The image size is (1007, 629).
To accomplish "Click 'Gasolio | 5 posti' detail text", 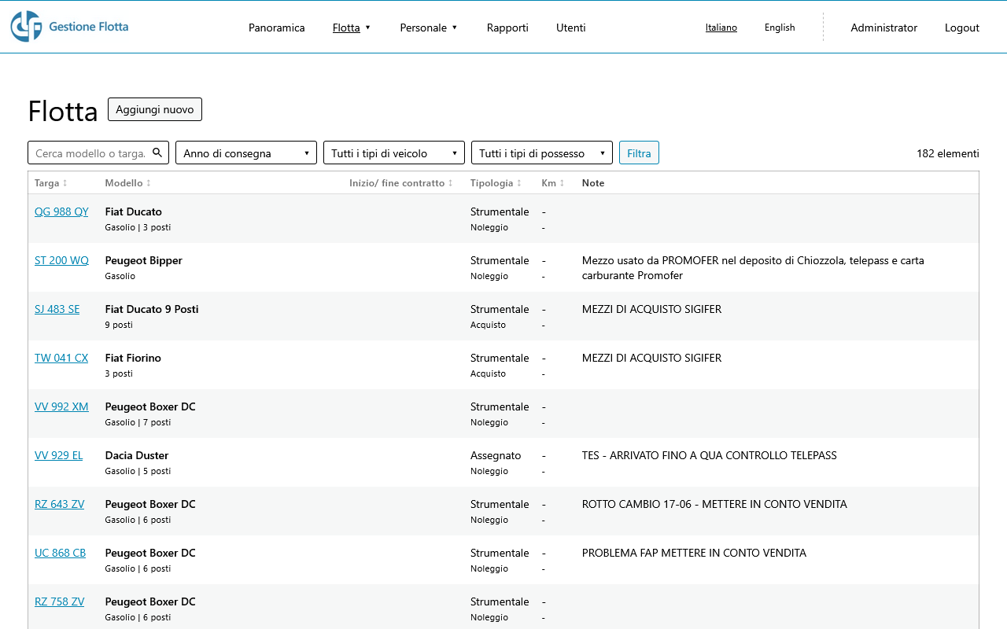I will tap(138, 471).
